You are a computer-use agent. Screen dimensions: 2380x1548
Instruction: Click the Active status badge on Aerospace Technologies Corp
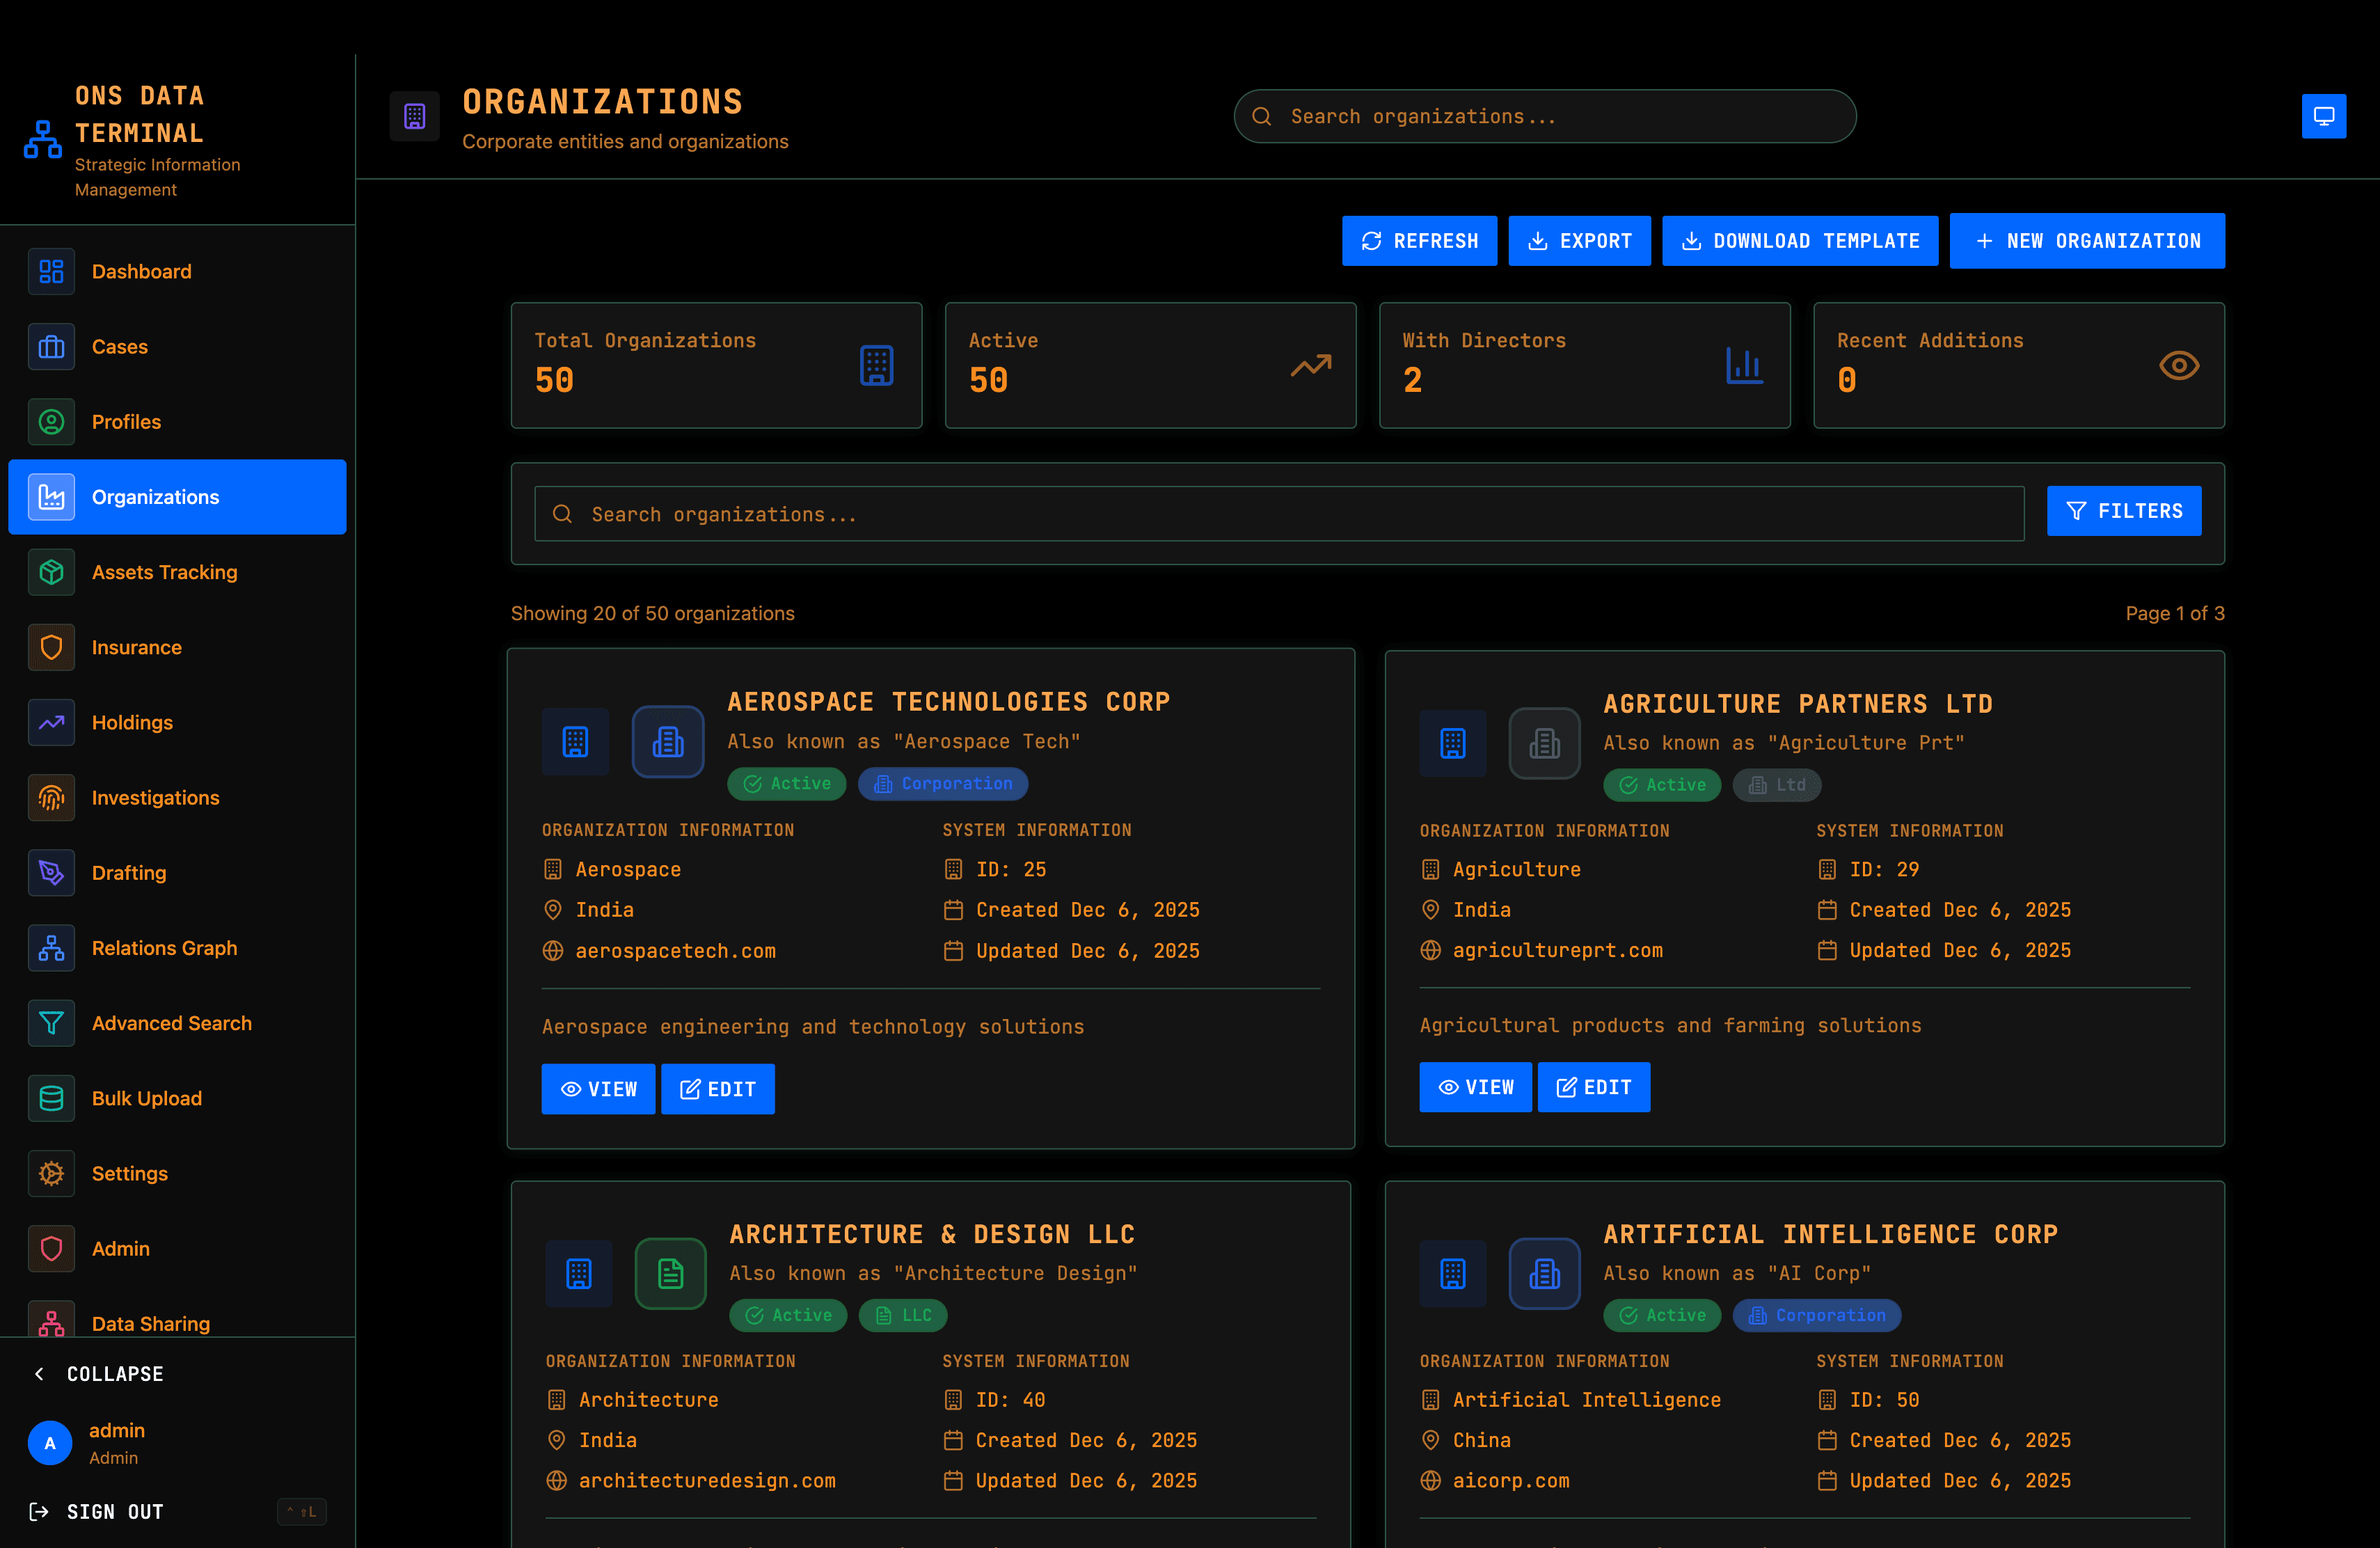click(x=787, y=784)
